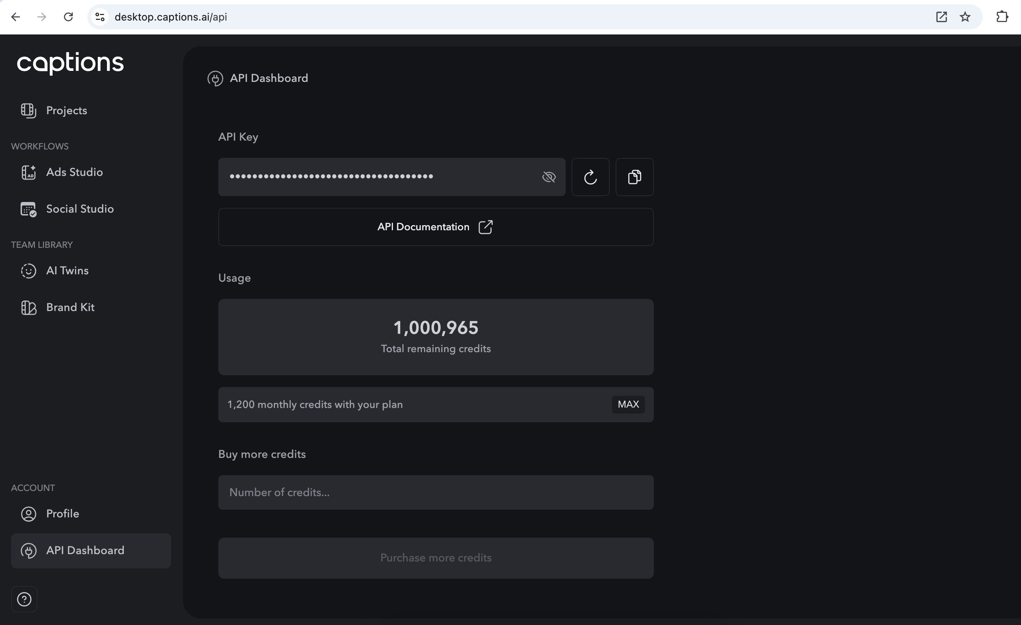Go back with the browser back arrow
This screenshot has height=625, width=1021.
pos(15,17)
